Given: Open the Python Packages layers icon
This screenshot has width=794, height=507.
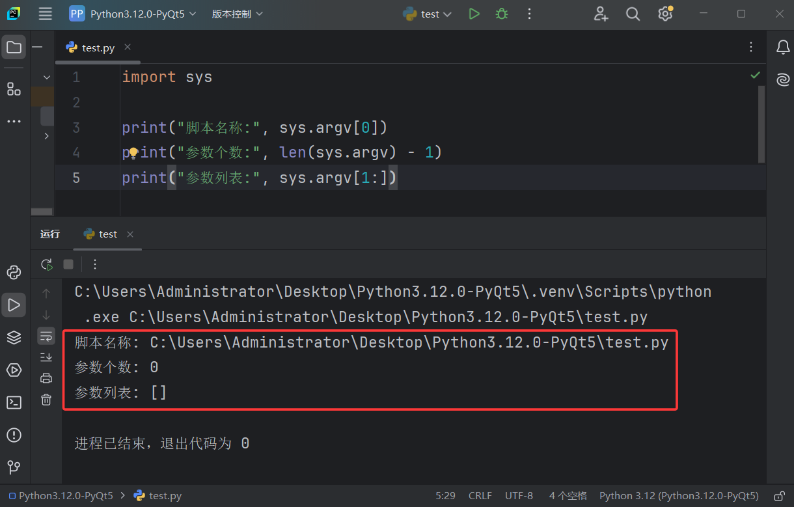Looking at the screenshot, I should (x=14, y=337).
